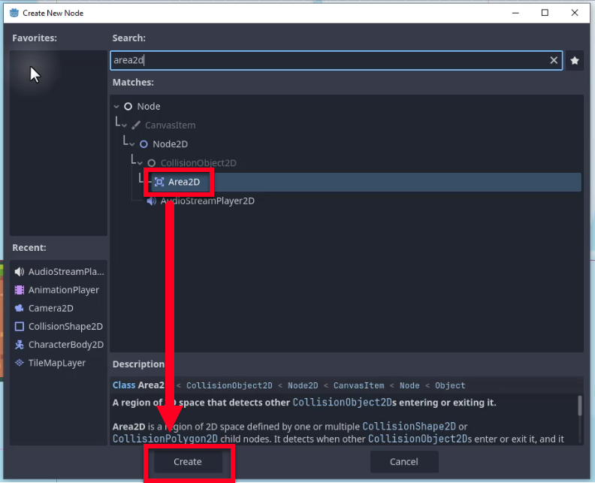Screen dimensions: 595x483
Task: Open Node2D link in class hierarchy
Action: [x=303, y=385]
